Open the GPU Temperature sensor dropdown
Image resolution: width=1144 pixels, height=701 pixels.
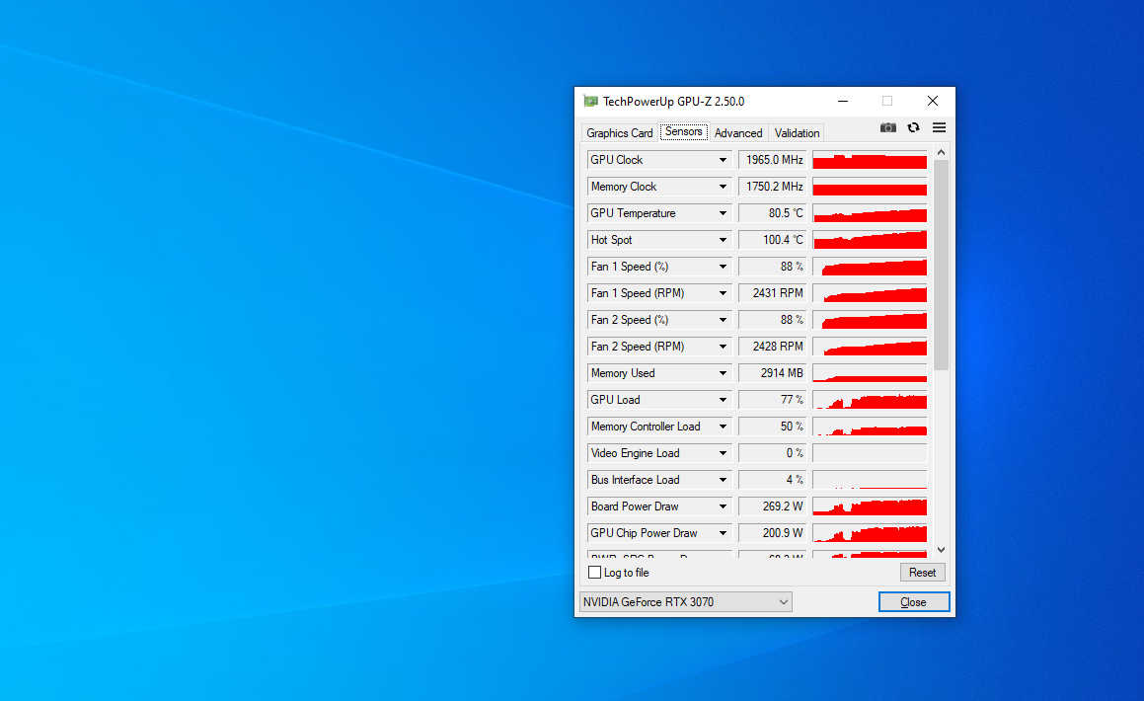tap(723, 213)
